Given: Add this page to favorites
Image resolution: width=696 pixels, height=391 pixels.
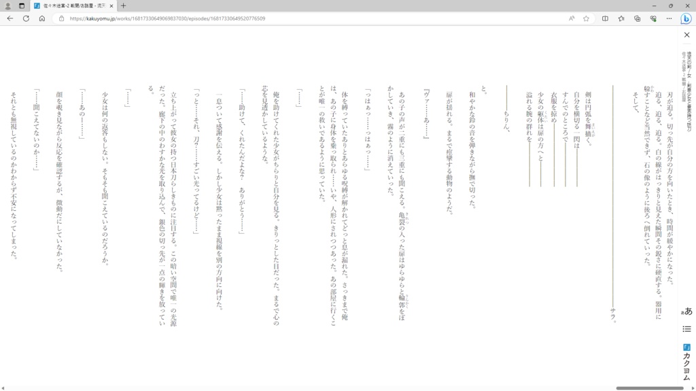Looking at the screenshot, I should [x=586, y=18].
